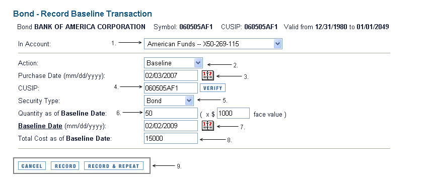Click the face value field containing 1000
The width and height of the screenshot is (436, 184).
[233, 113]
